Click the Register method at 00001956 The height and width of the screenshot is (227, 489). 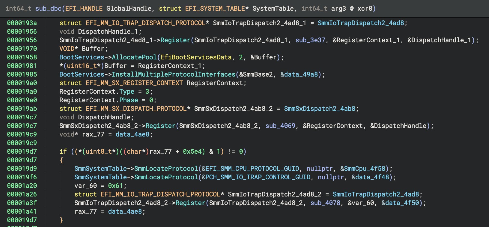(x=175, y=40)
